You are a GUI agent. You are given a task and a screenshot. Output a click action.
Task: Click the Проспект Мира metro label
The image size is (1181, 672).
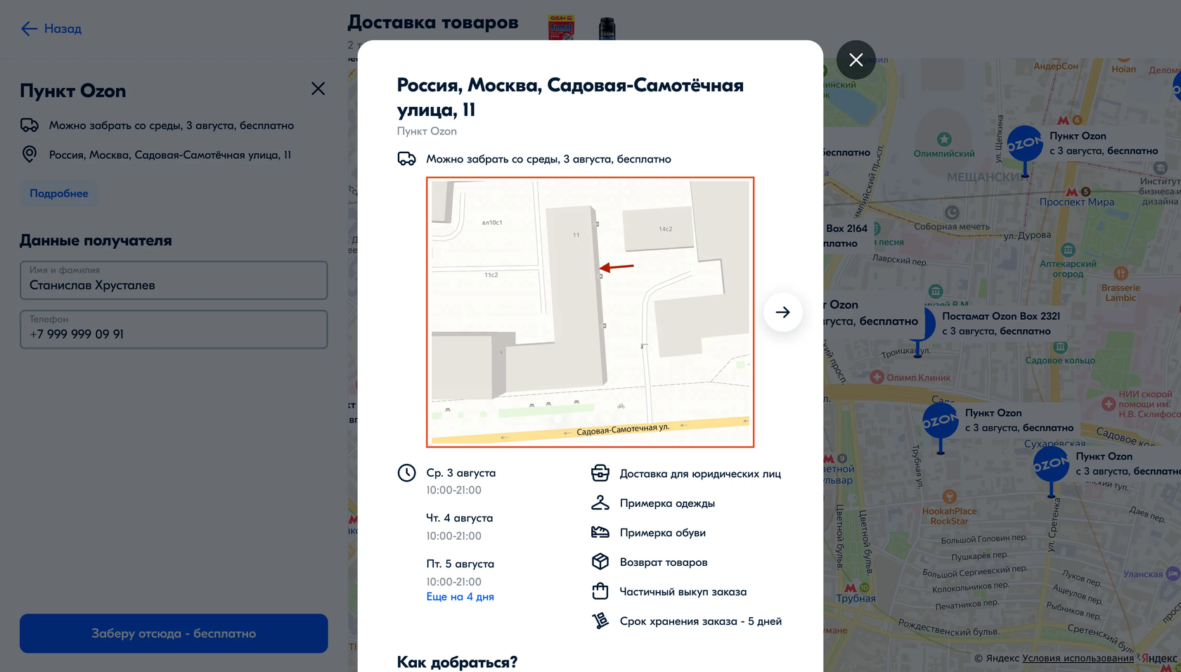tap(1076, 202)
